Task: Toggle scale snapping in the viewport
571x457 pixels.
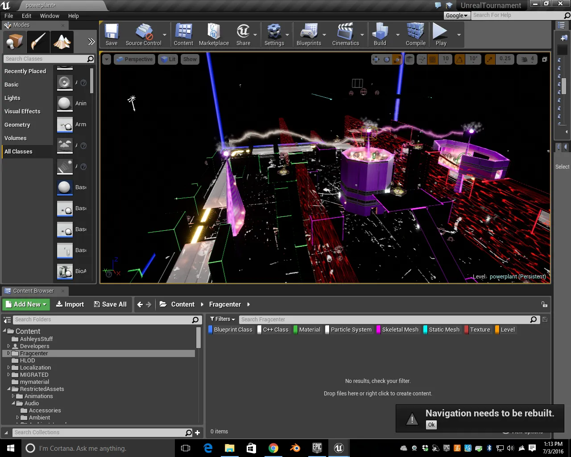Action: [490, 59]
